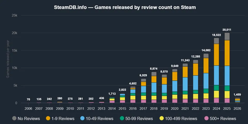
Task: Select the 2021 bar's orange segment
Action: click(185, 72)
